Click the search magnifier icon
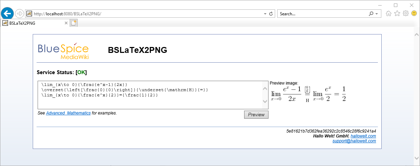Screen dimensions: 420x166 pyautogui.click(x=371, y=14)
